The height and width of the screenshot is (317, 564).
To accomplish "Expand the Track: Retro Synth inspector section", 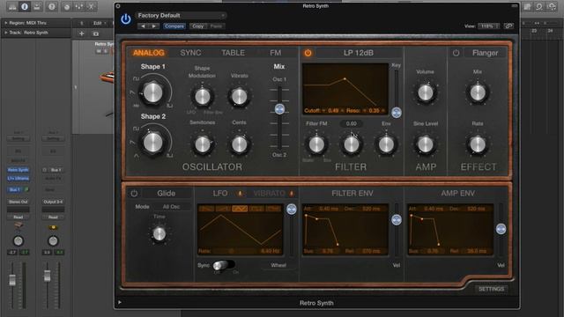I will (6, 33).
